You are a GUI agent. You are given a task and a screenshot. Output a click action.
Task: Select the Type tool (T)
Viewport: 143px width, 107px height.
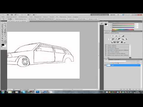click(x=5, y=37)
